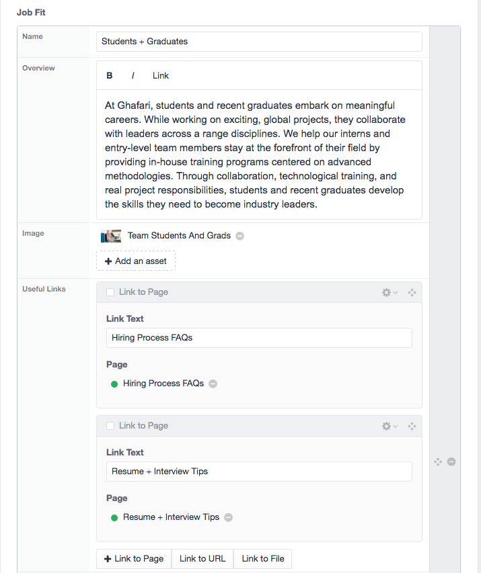481x573 pixels.
Task: Add a new Link to URL block
Action: pos(202,559)
